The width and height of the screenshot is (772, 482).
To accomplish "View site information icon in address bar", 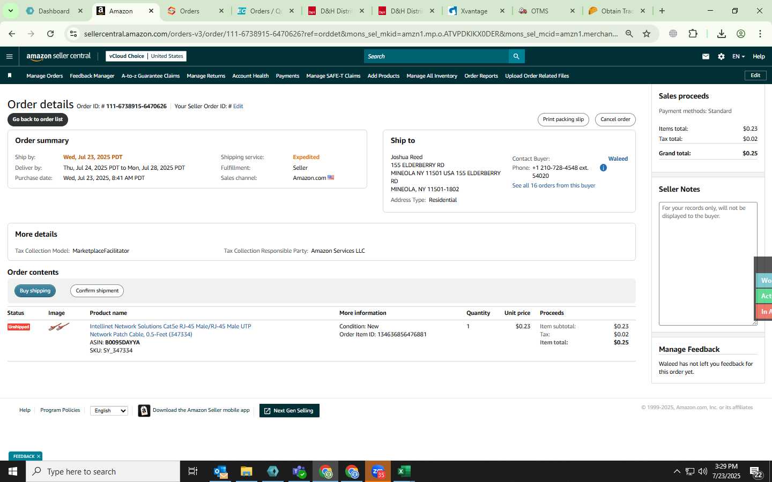I will pos(73,34).
